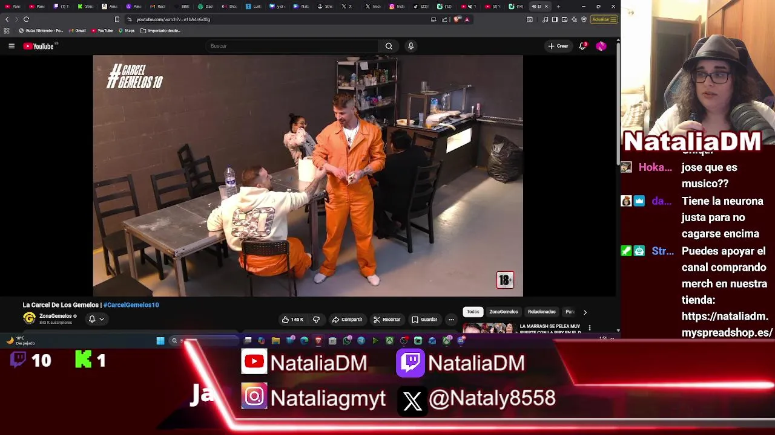
Task: Click the video player to pause playback
Action: pos(308,175)
